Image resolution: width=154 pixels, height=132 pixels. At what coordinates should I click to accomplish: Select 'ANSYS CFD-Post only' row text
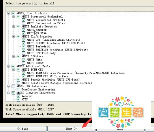[x=41, y=53]
